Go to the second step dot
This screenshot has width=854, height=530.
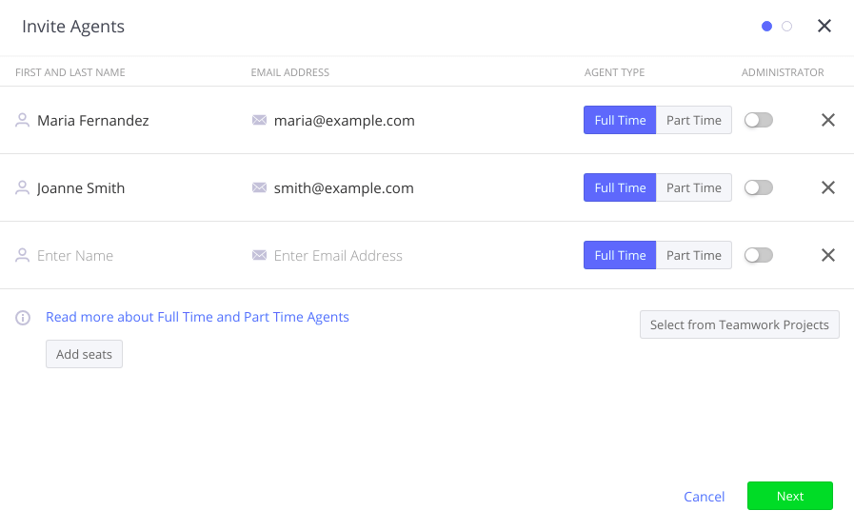(786, 27)
